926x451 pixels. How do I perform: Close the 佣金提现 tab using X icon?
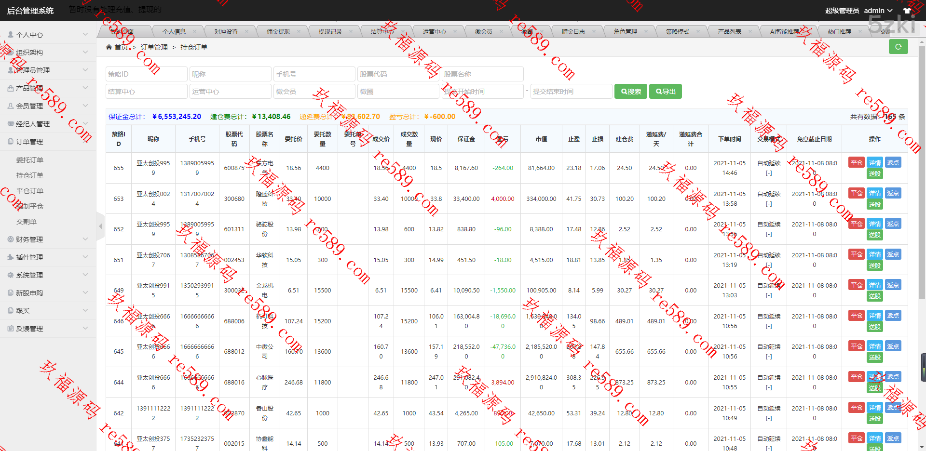tap(299, 32)
